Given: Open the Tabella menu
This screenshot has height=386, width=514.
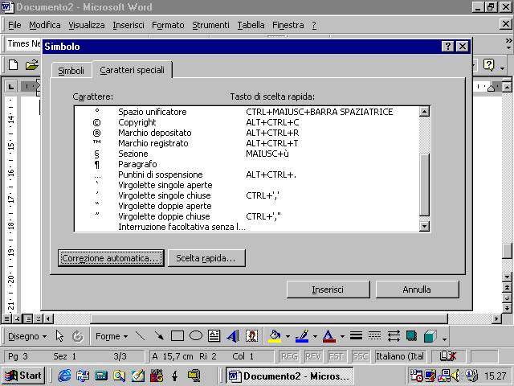Looking at the screenshot, I should tap(251, 25).
